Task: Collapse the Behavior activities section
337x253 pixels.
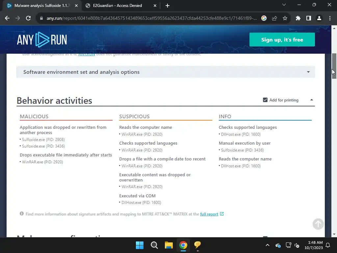Action: click(x=311, y=100)
